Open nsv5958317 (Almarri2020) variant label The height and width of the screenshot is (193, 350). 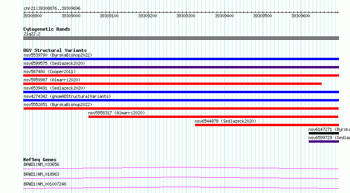(x=116, y=113)
